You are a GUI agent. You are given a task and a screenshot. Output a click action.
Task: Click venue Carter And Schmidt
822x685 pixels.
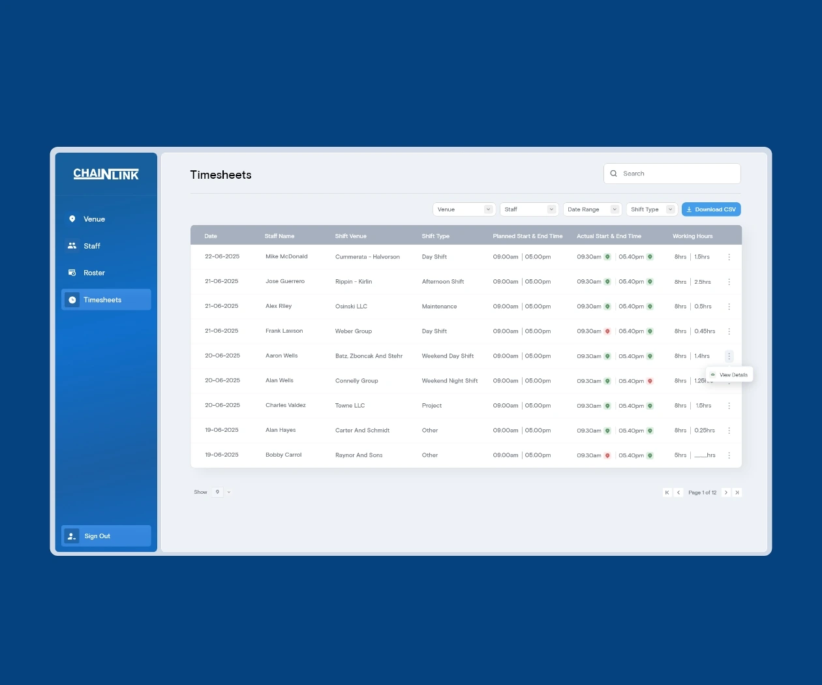pyautogui.click(x=362, y=431)
